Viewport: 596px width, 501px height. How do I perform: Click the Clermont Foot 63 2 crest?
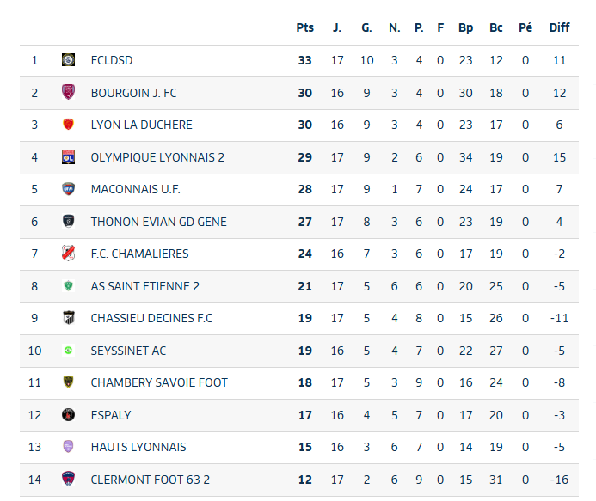[69, 480]
